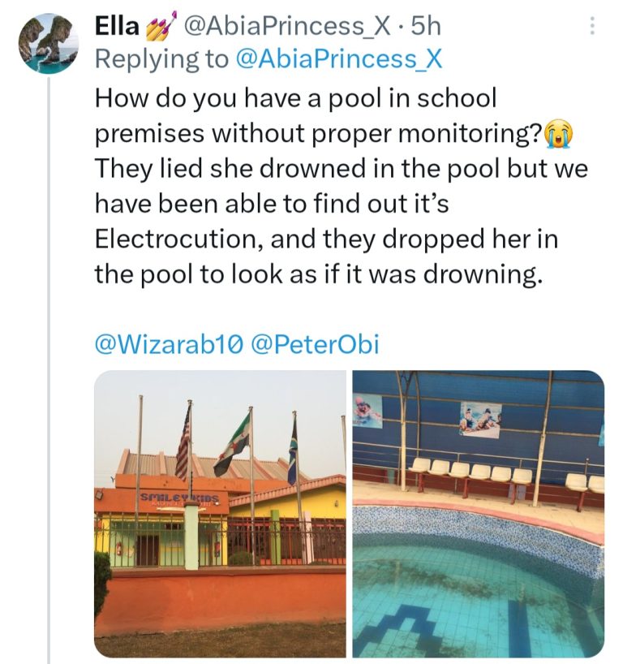623x664 pixels.
Task: Open Ella's profile avatar picture
Action: [49, 44]
